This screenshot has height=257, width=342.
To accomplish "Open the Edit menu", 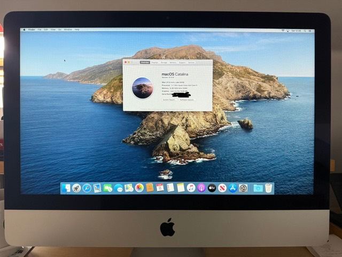I will [46, 30].
